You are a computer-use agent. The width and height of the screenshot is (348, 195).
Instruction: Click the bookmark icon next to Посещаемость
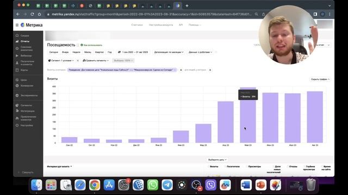(x=78, y=45)
